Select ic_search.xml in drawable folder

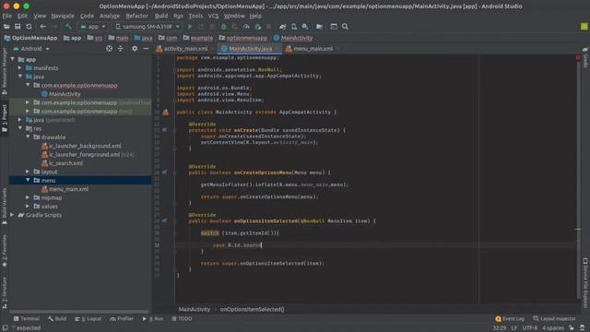coord(66,163)
